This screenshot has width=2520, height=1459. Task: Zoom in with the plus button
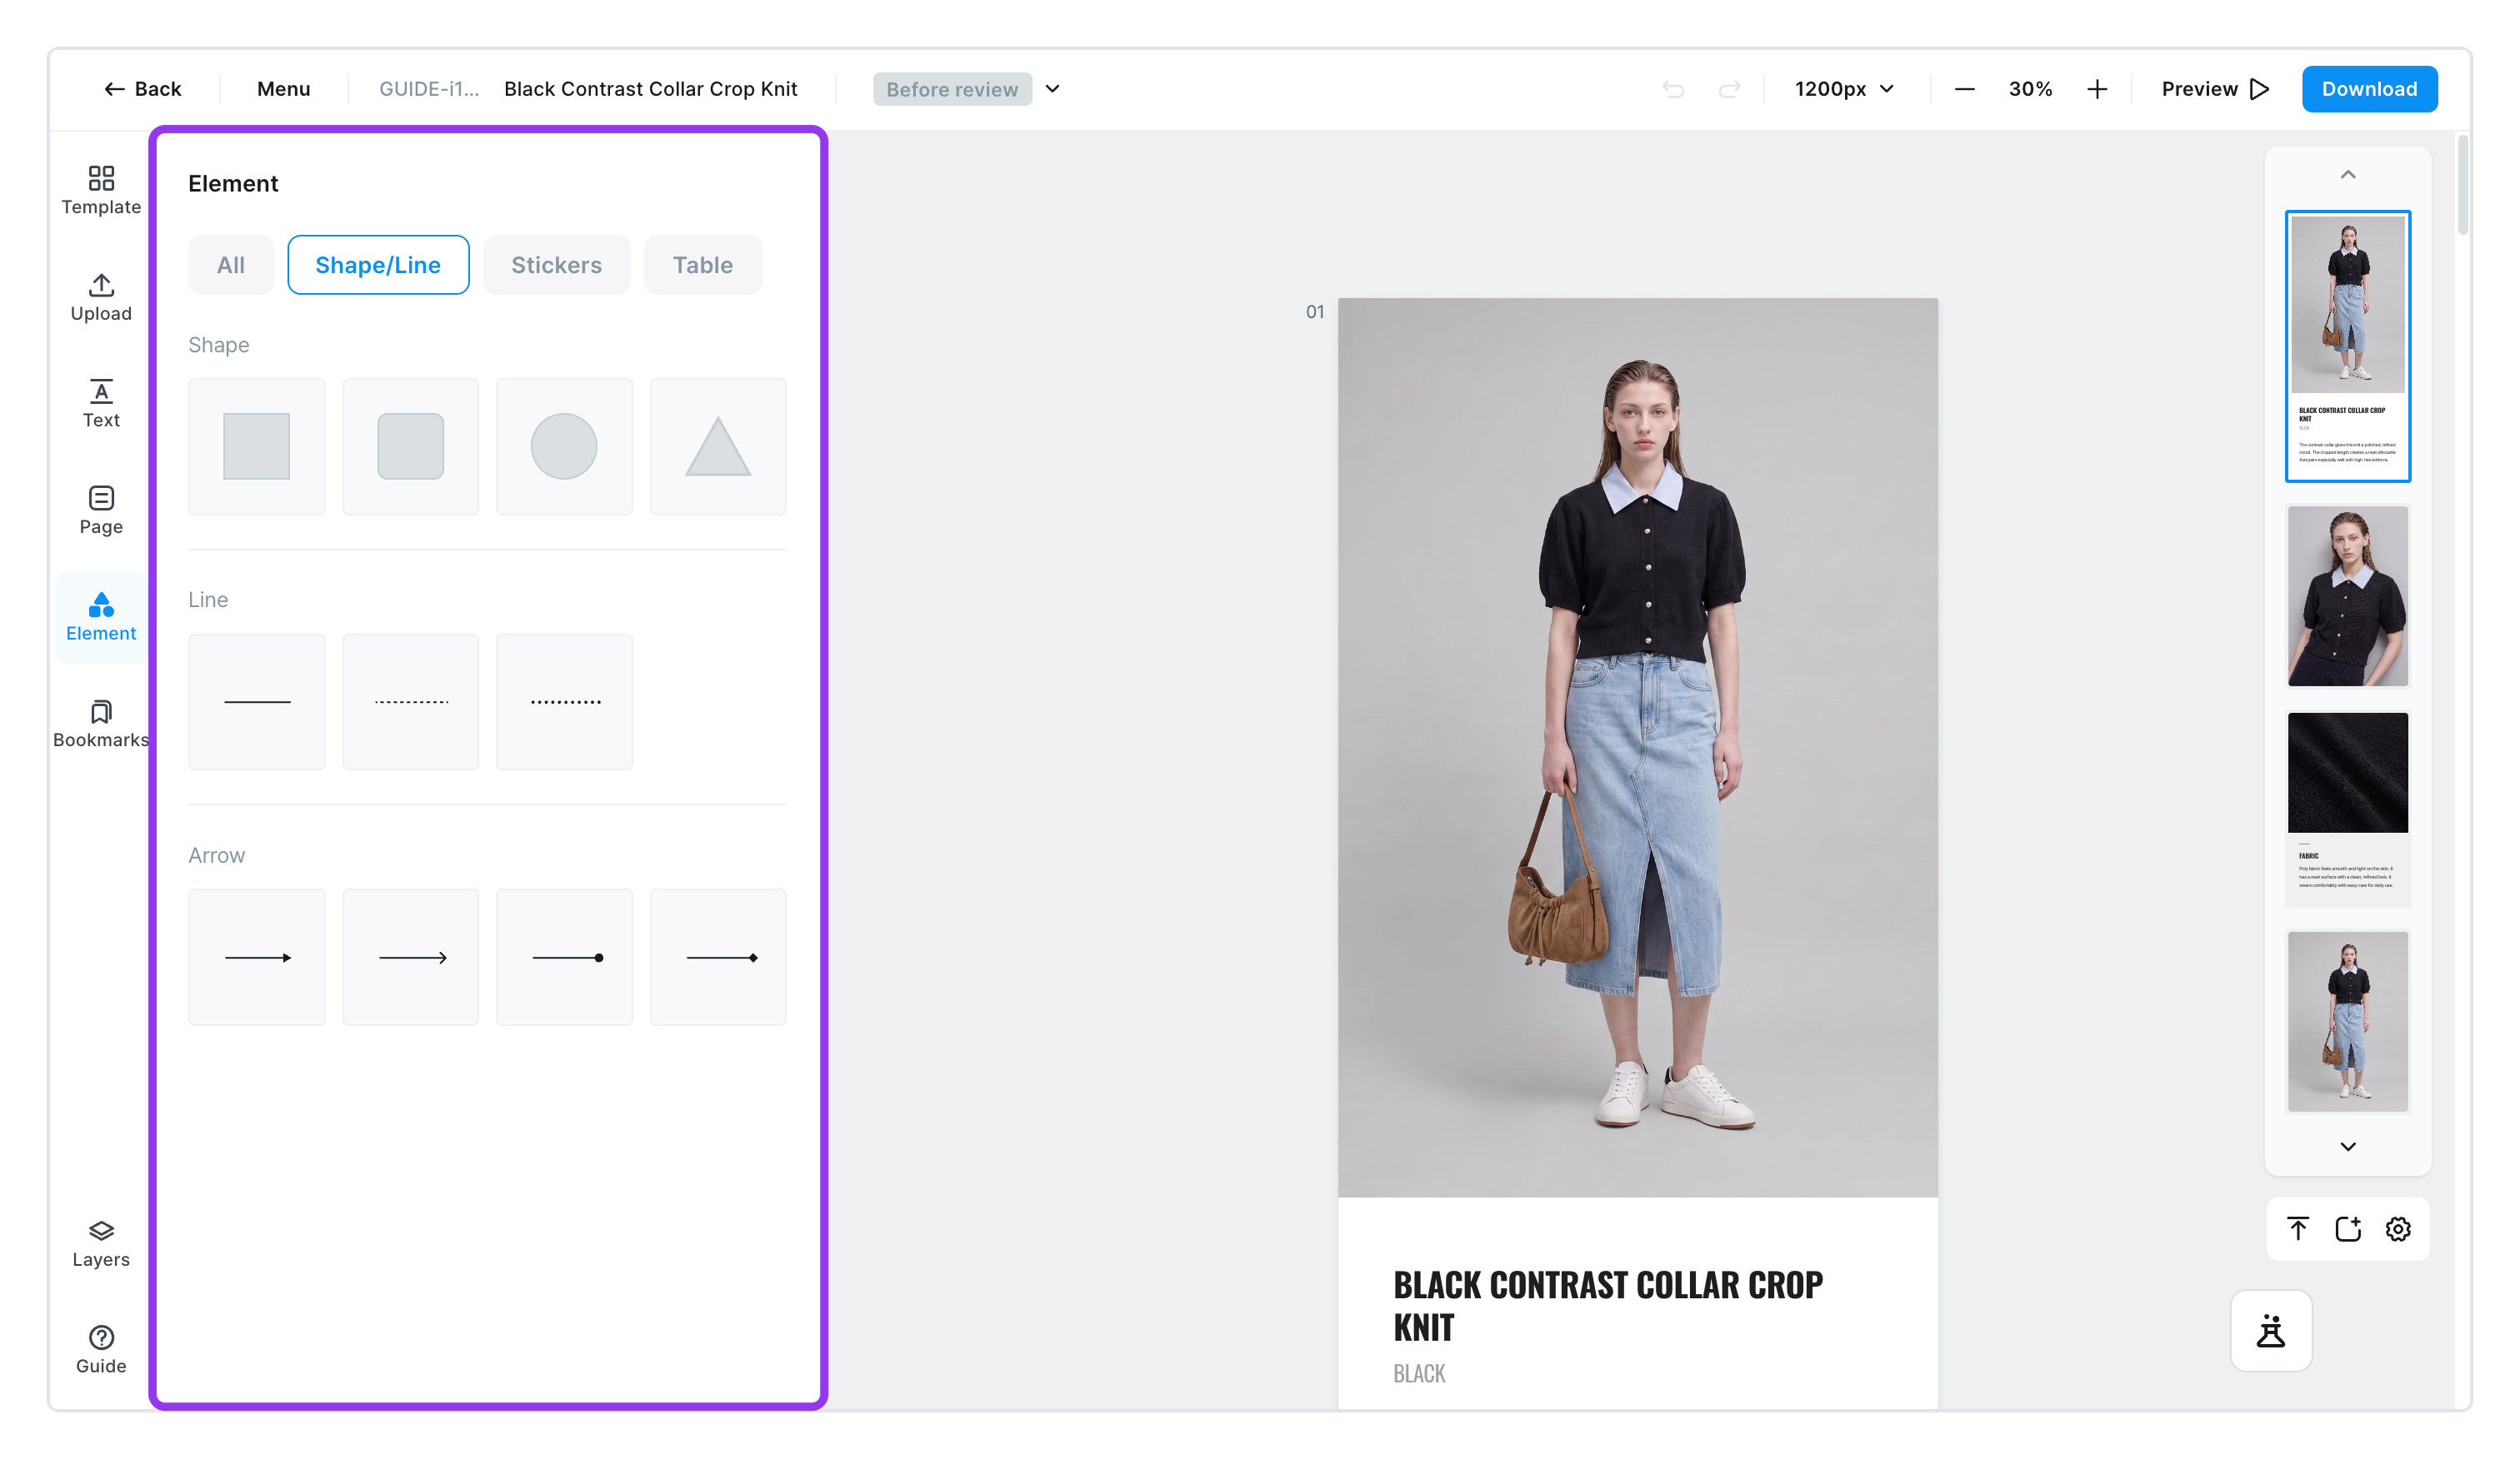2097,89
